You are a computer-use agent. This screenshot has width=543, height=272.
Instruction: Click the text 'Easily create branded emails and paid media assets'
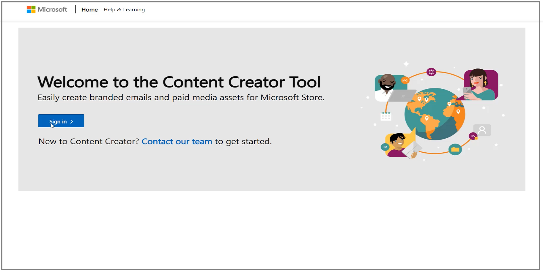[141, 98]
